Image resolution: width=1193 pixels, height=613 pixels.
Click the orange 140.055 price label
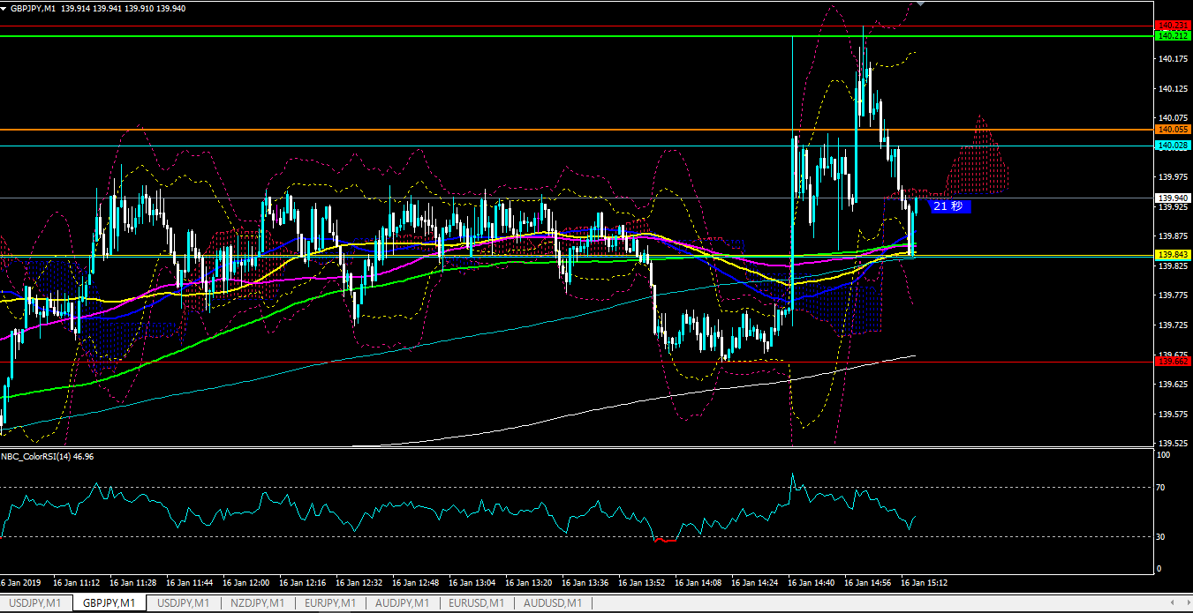1174,129
